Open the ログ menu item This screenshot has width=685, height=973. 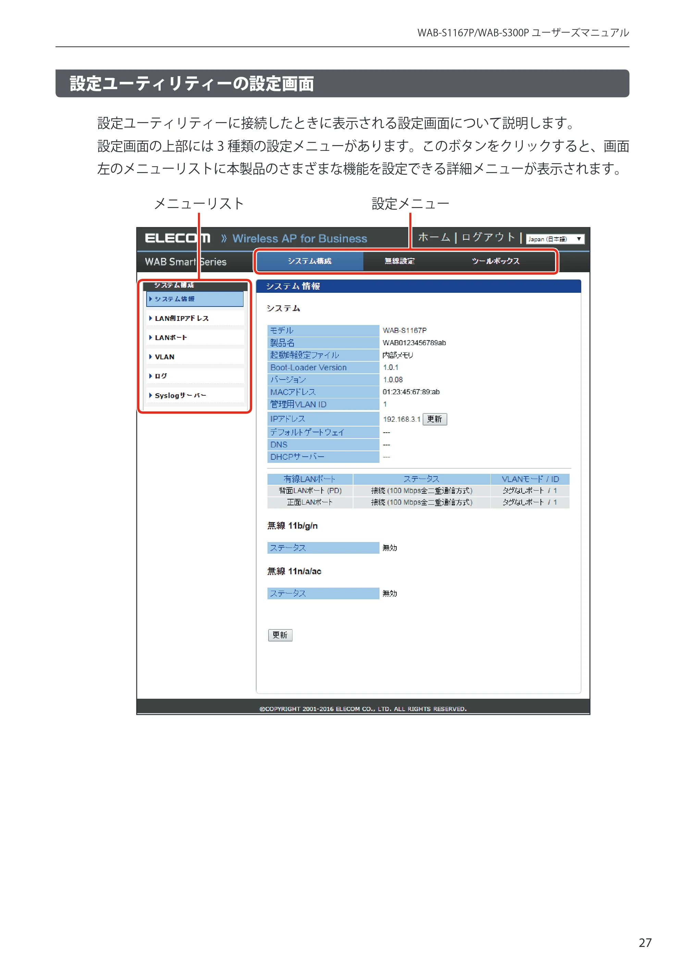195,376
